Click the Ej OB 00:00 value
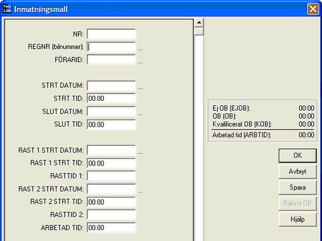Viewport: 322px width, 241px height. pos(306,108)
